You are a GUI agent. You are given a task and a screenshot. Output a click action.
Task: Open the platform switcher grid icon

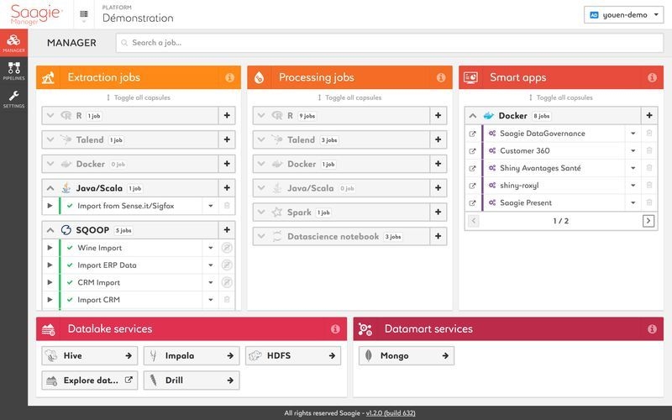(x=84, y=14)
